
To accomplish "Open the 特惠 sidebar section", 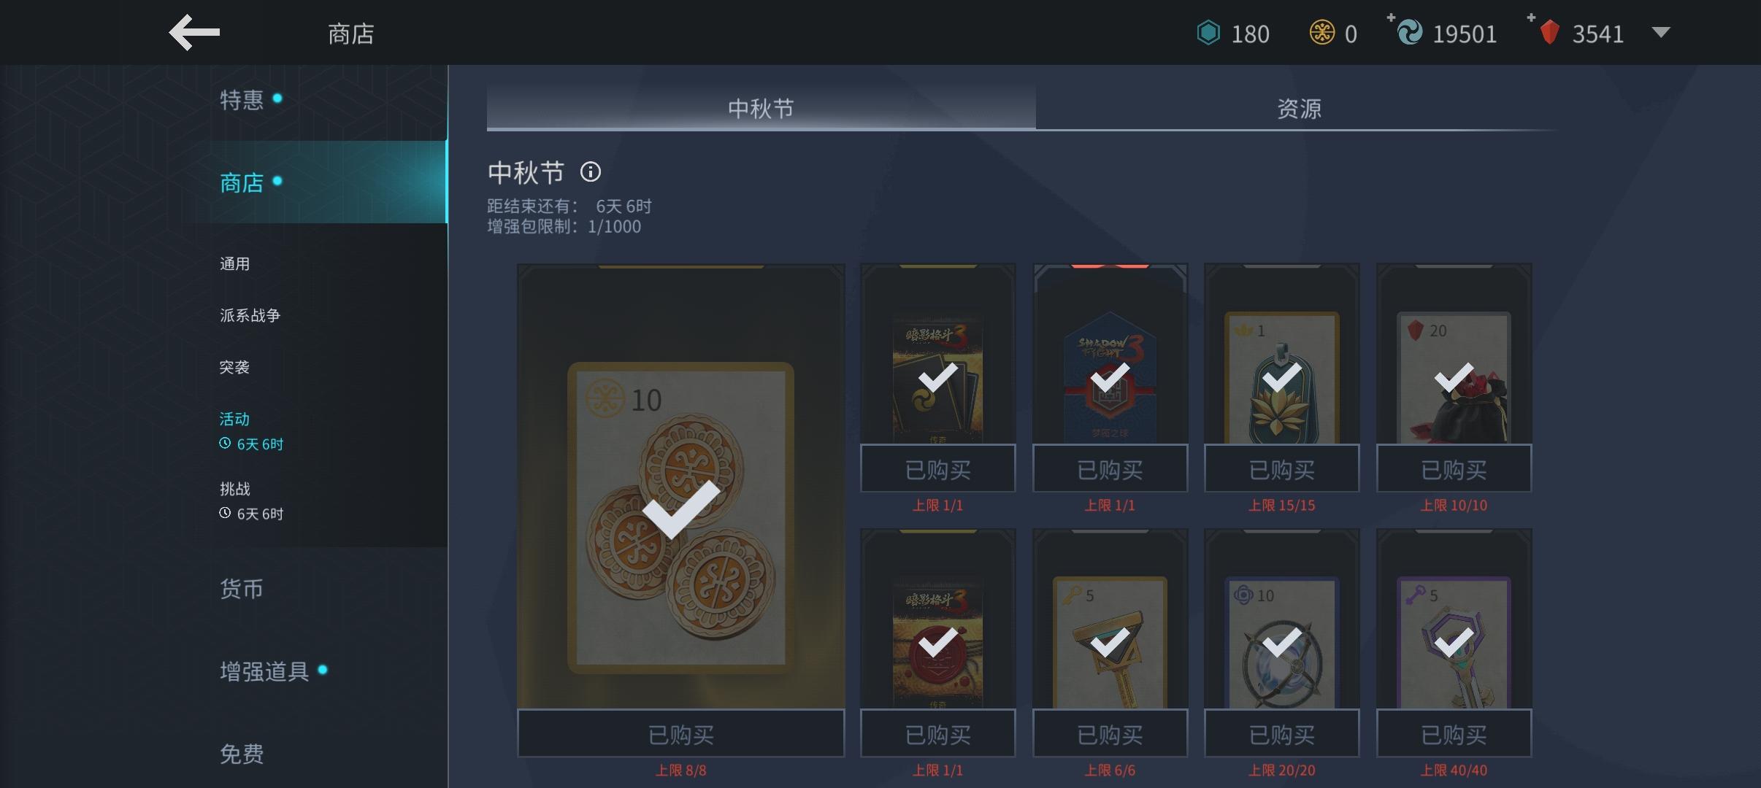I will (x=242, y=99).
